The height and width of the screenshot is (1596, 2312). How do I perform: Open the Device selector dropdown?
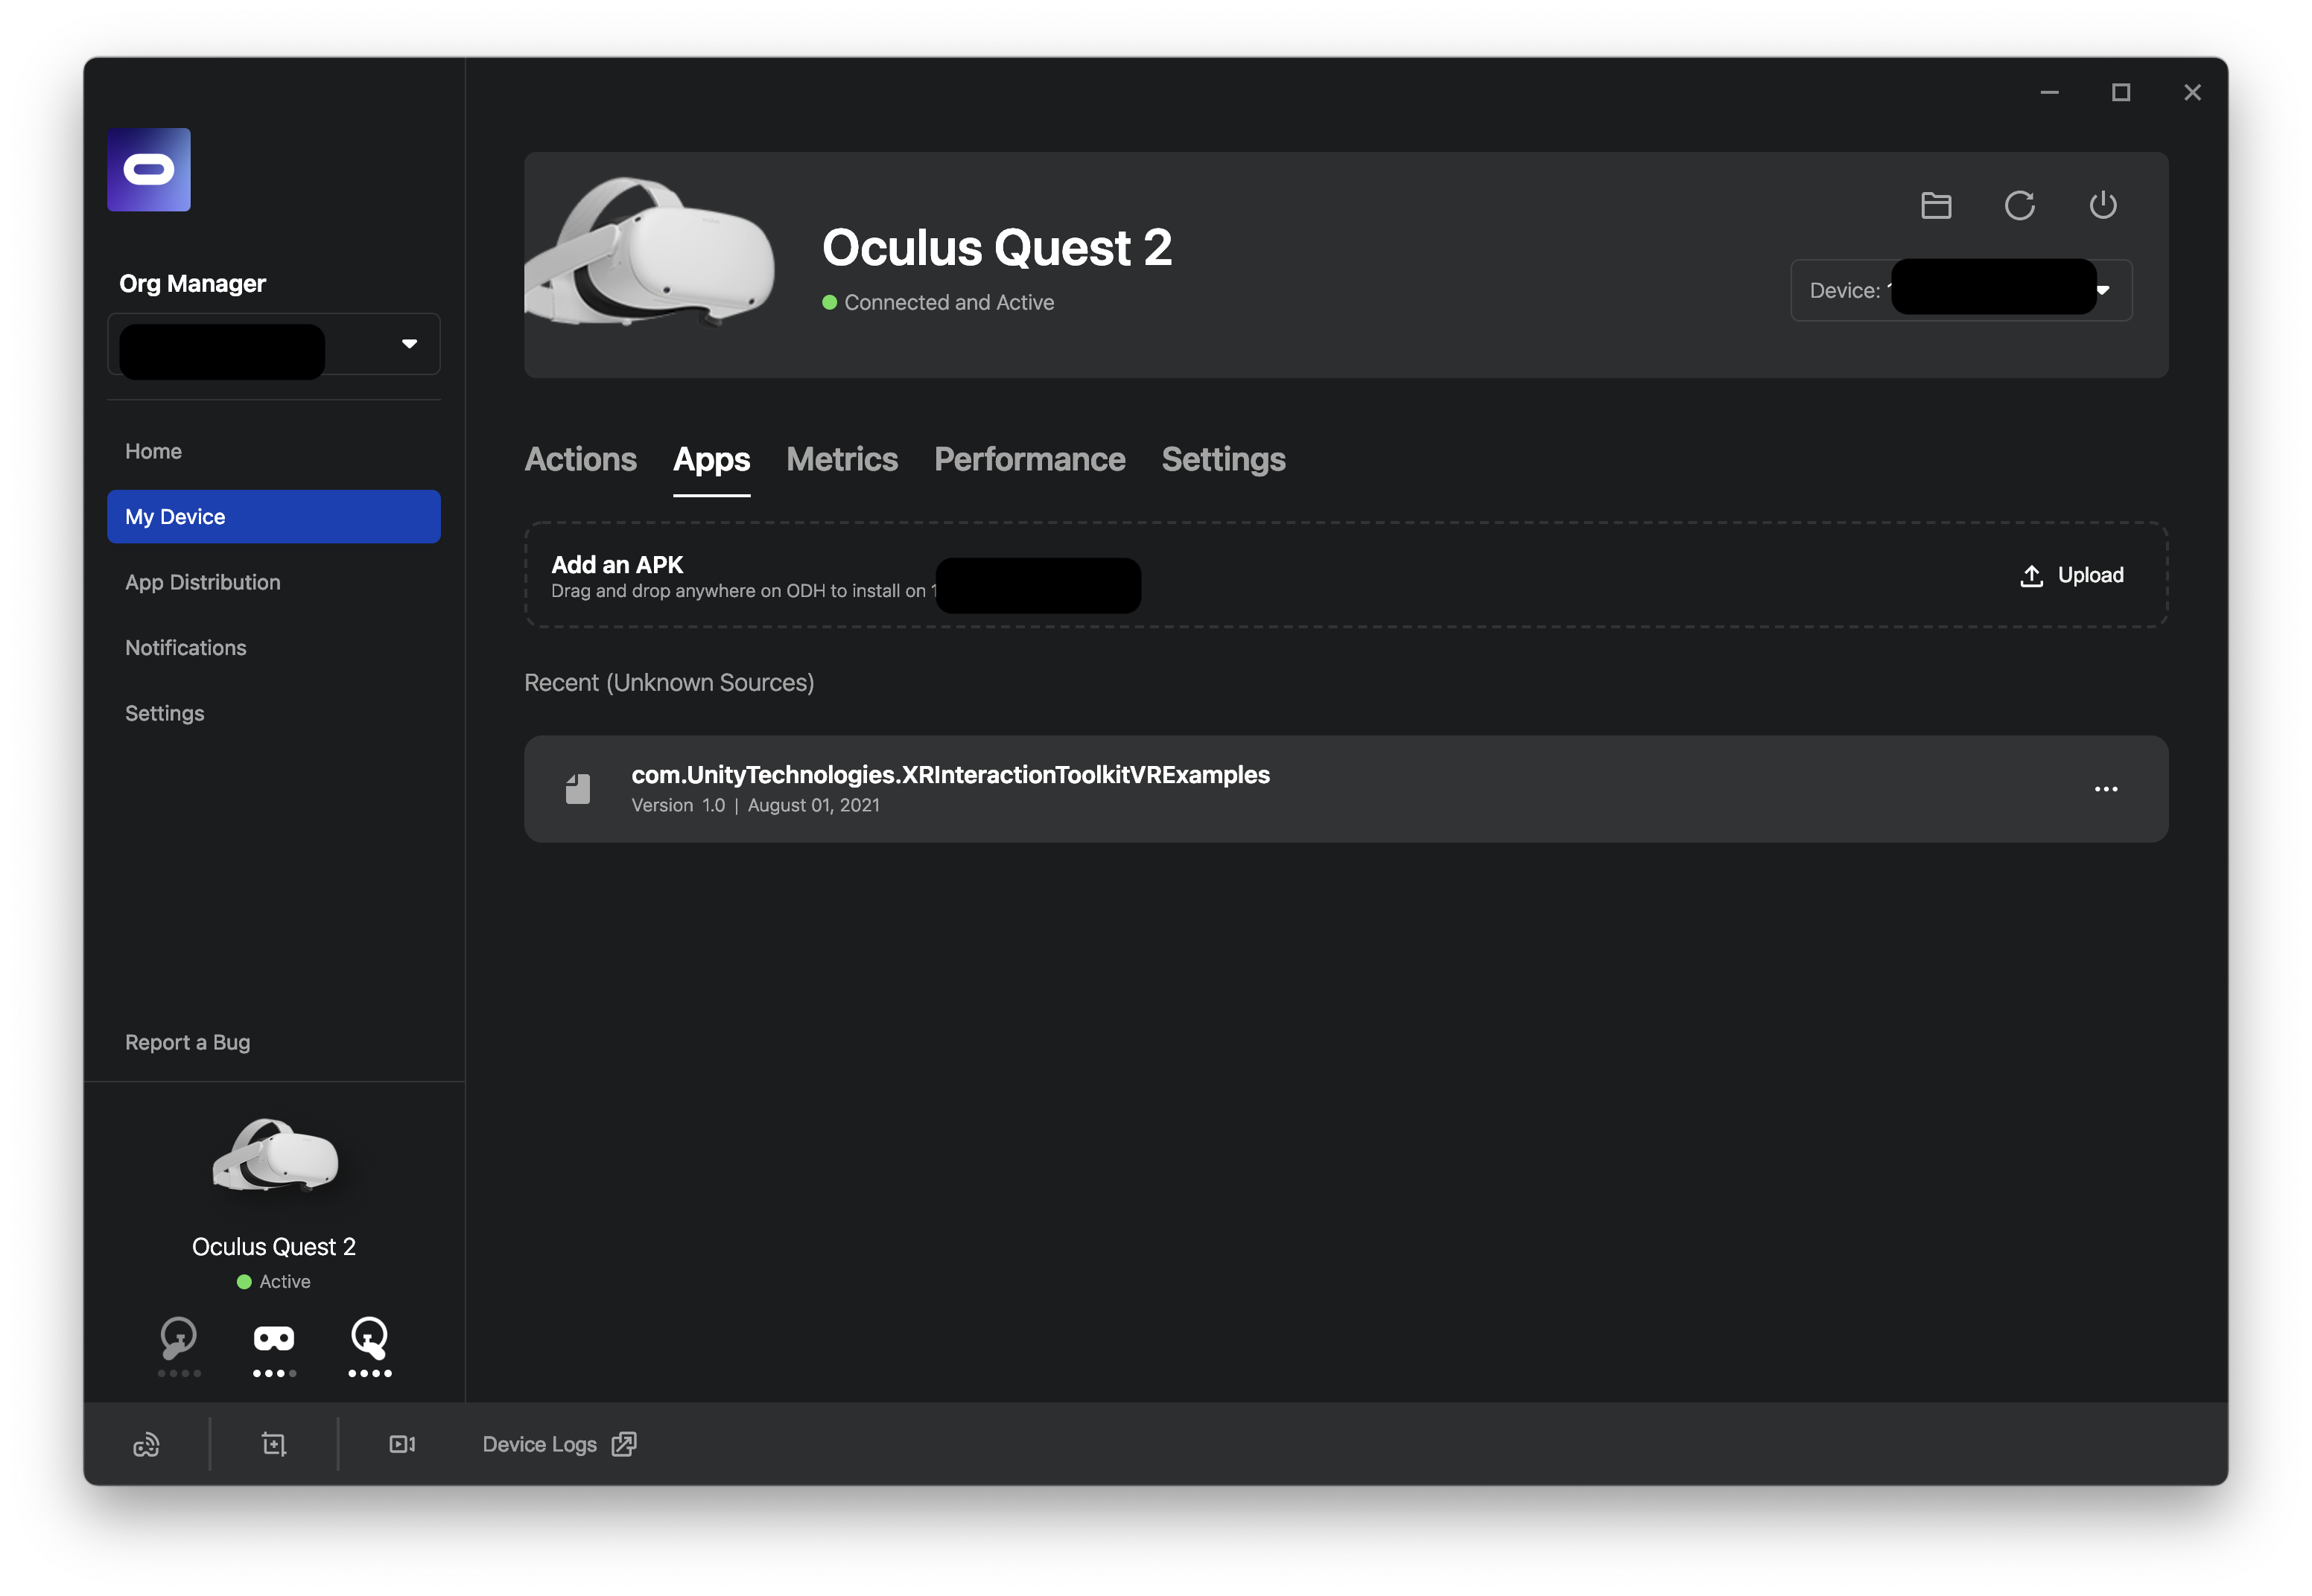[2103, 290]
